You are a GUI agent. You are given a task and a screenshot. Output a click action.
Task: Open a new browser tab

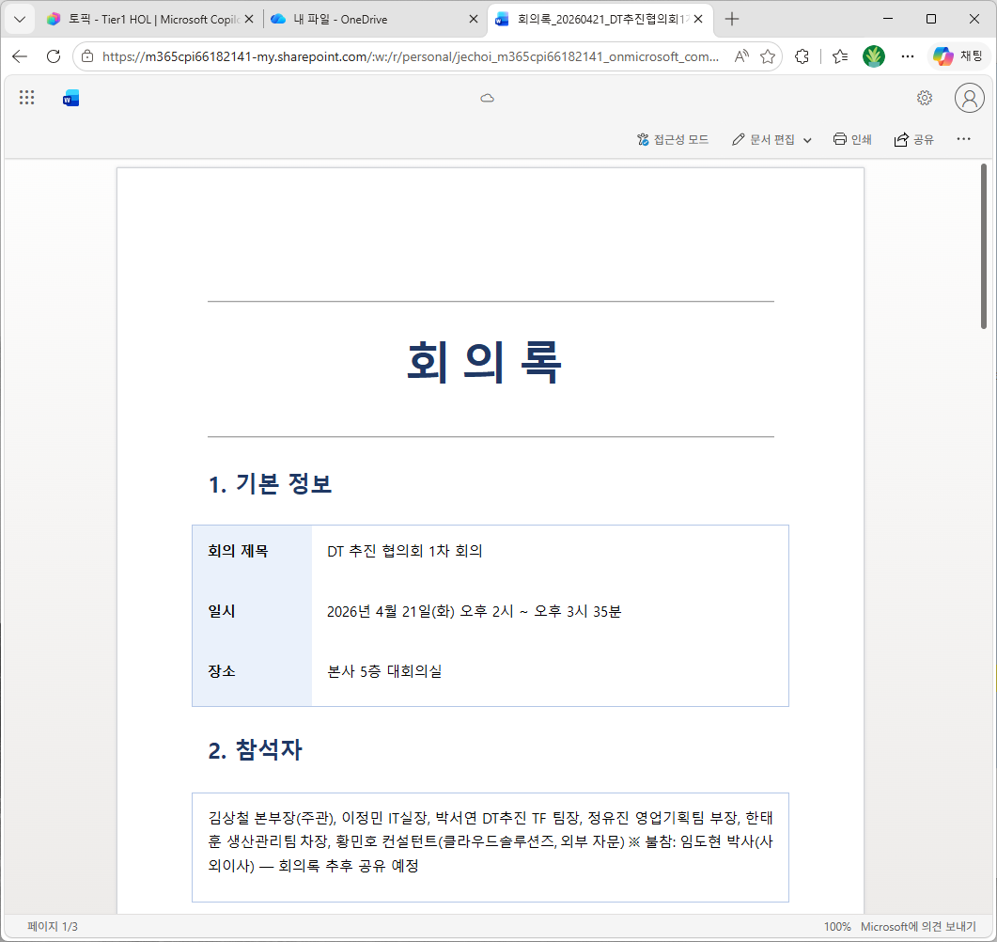(732, 19)
